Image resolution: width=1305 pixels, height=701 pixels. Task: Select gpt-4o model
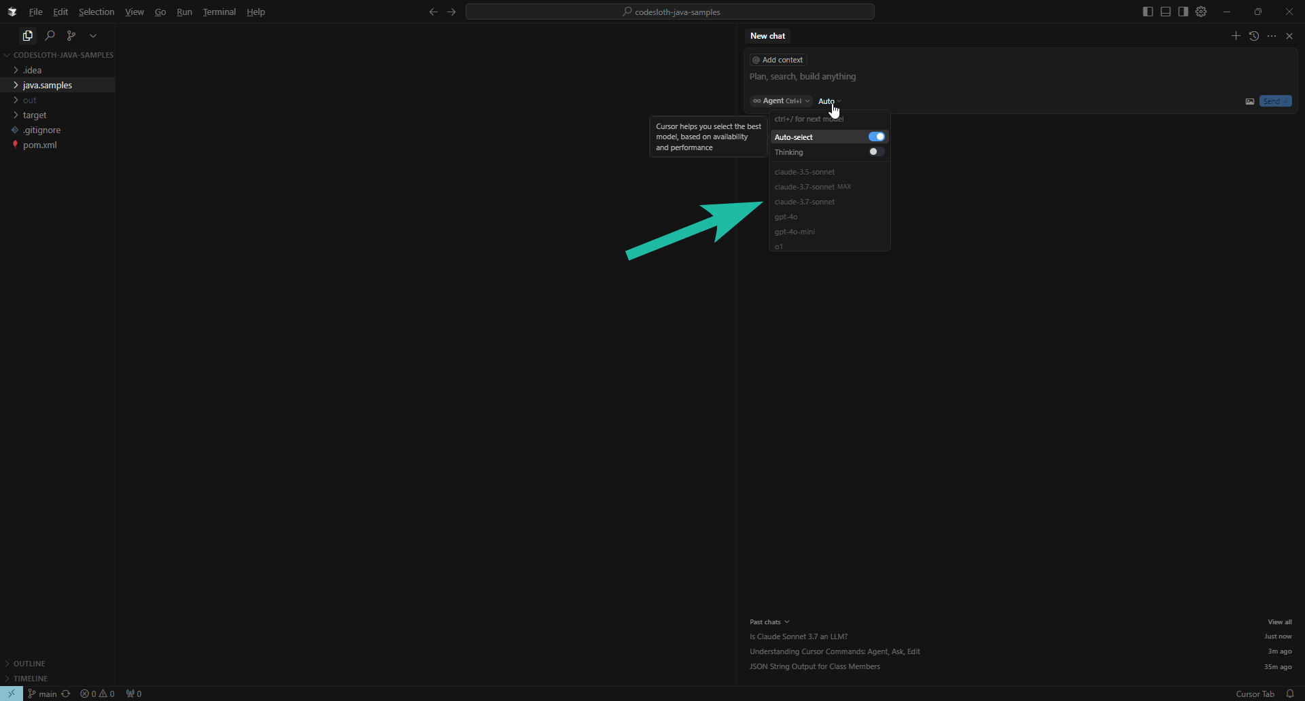pos(829,217)
